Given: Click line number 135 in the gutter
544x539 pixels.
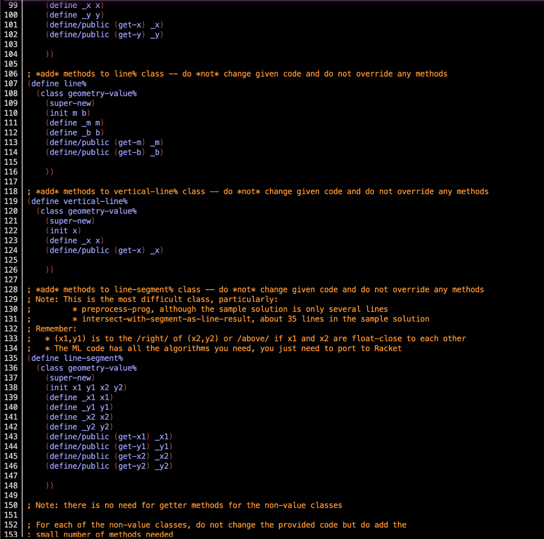Looking at the screenshot, I should point(11,358).
